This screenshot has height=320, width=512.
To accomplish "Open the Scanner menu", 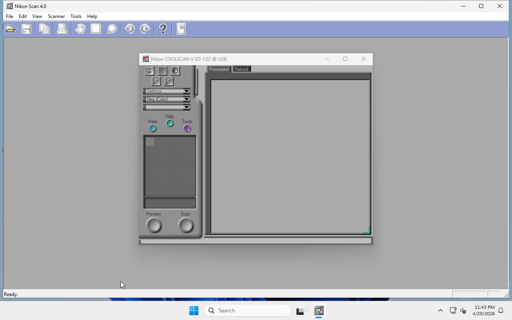I will click(x=56, y=16).
